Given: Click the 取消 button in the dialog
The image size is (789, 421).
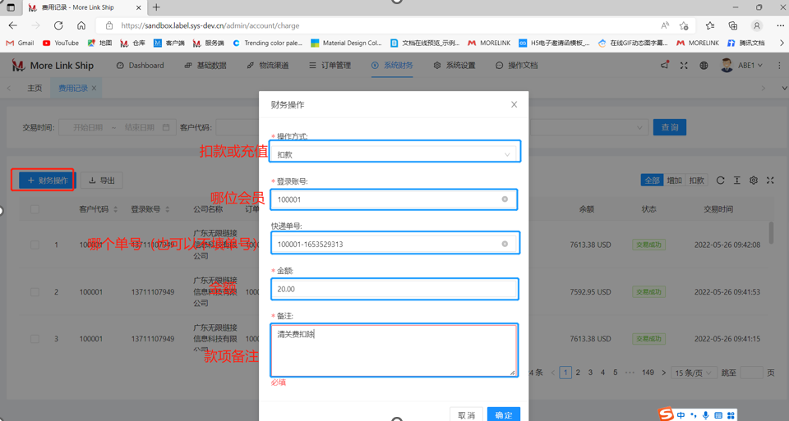Looking at the screenshot, I should [466, 414].
